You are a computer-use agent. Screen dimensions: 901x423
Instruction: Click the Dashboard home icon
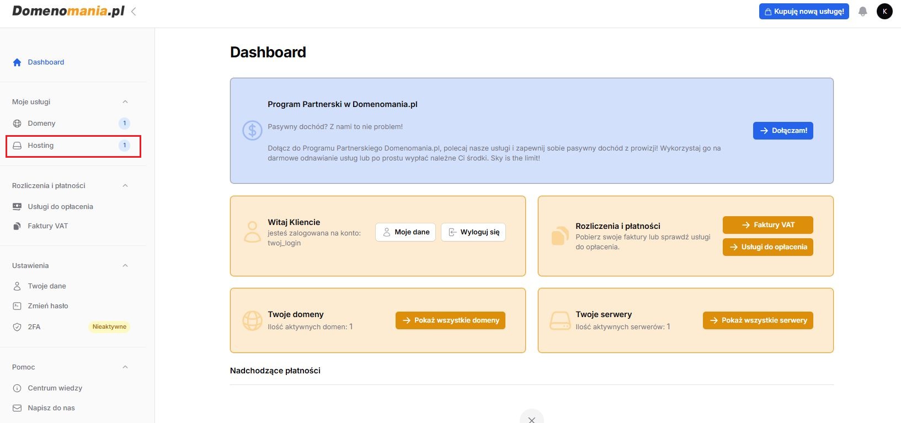17,62
